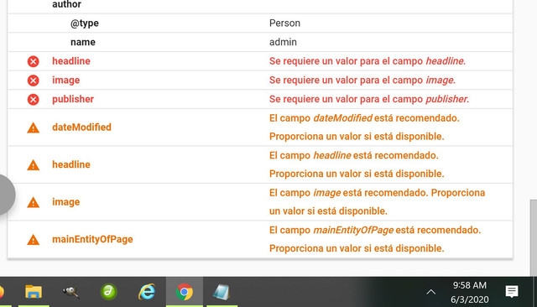Select the red image error field

(x=65, y=81)
